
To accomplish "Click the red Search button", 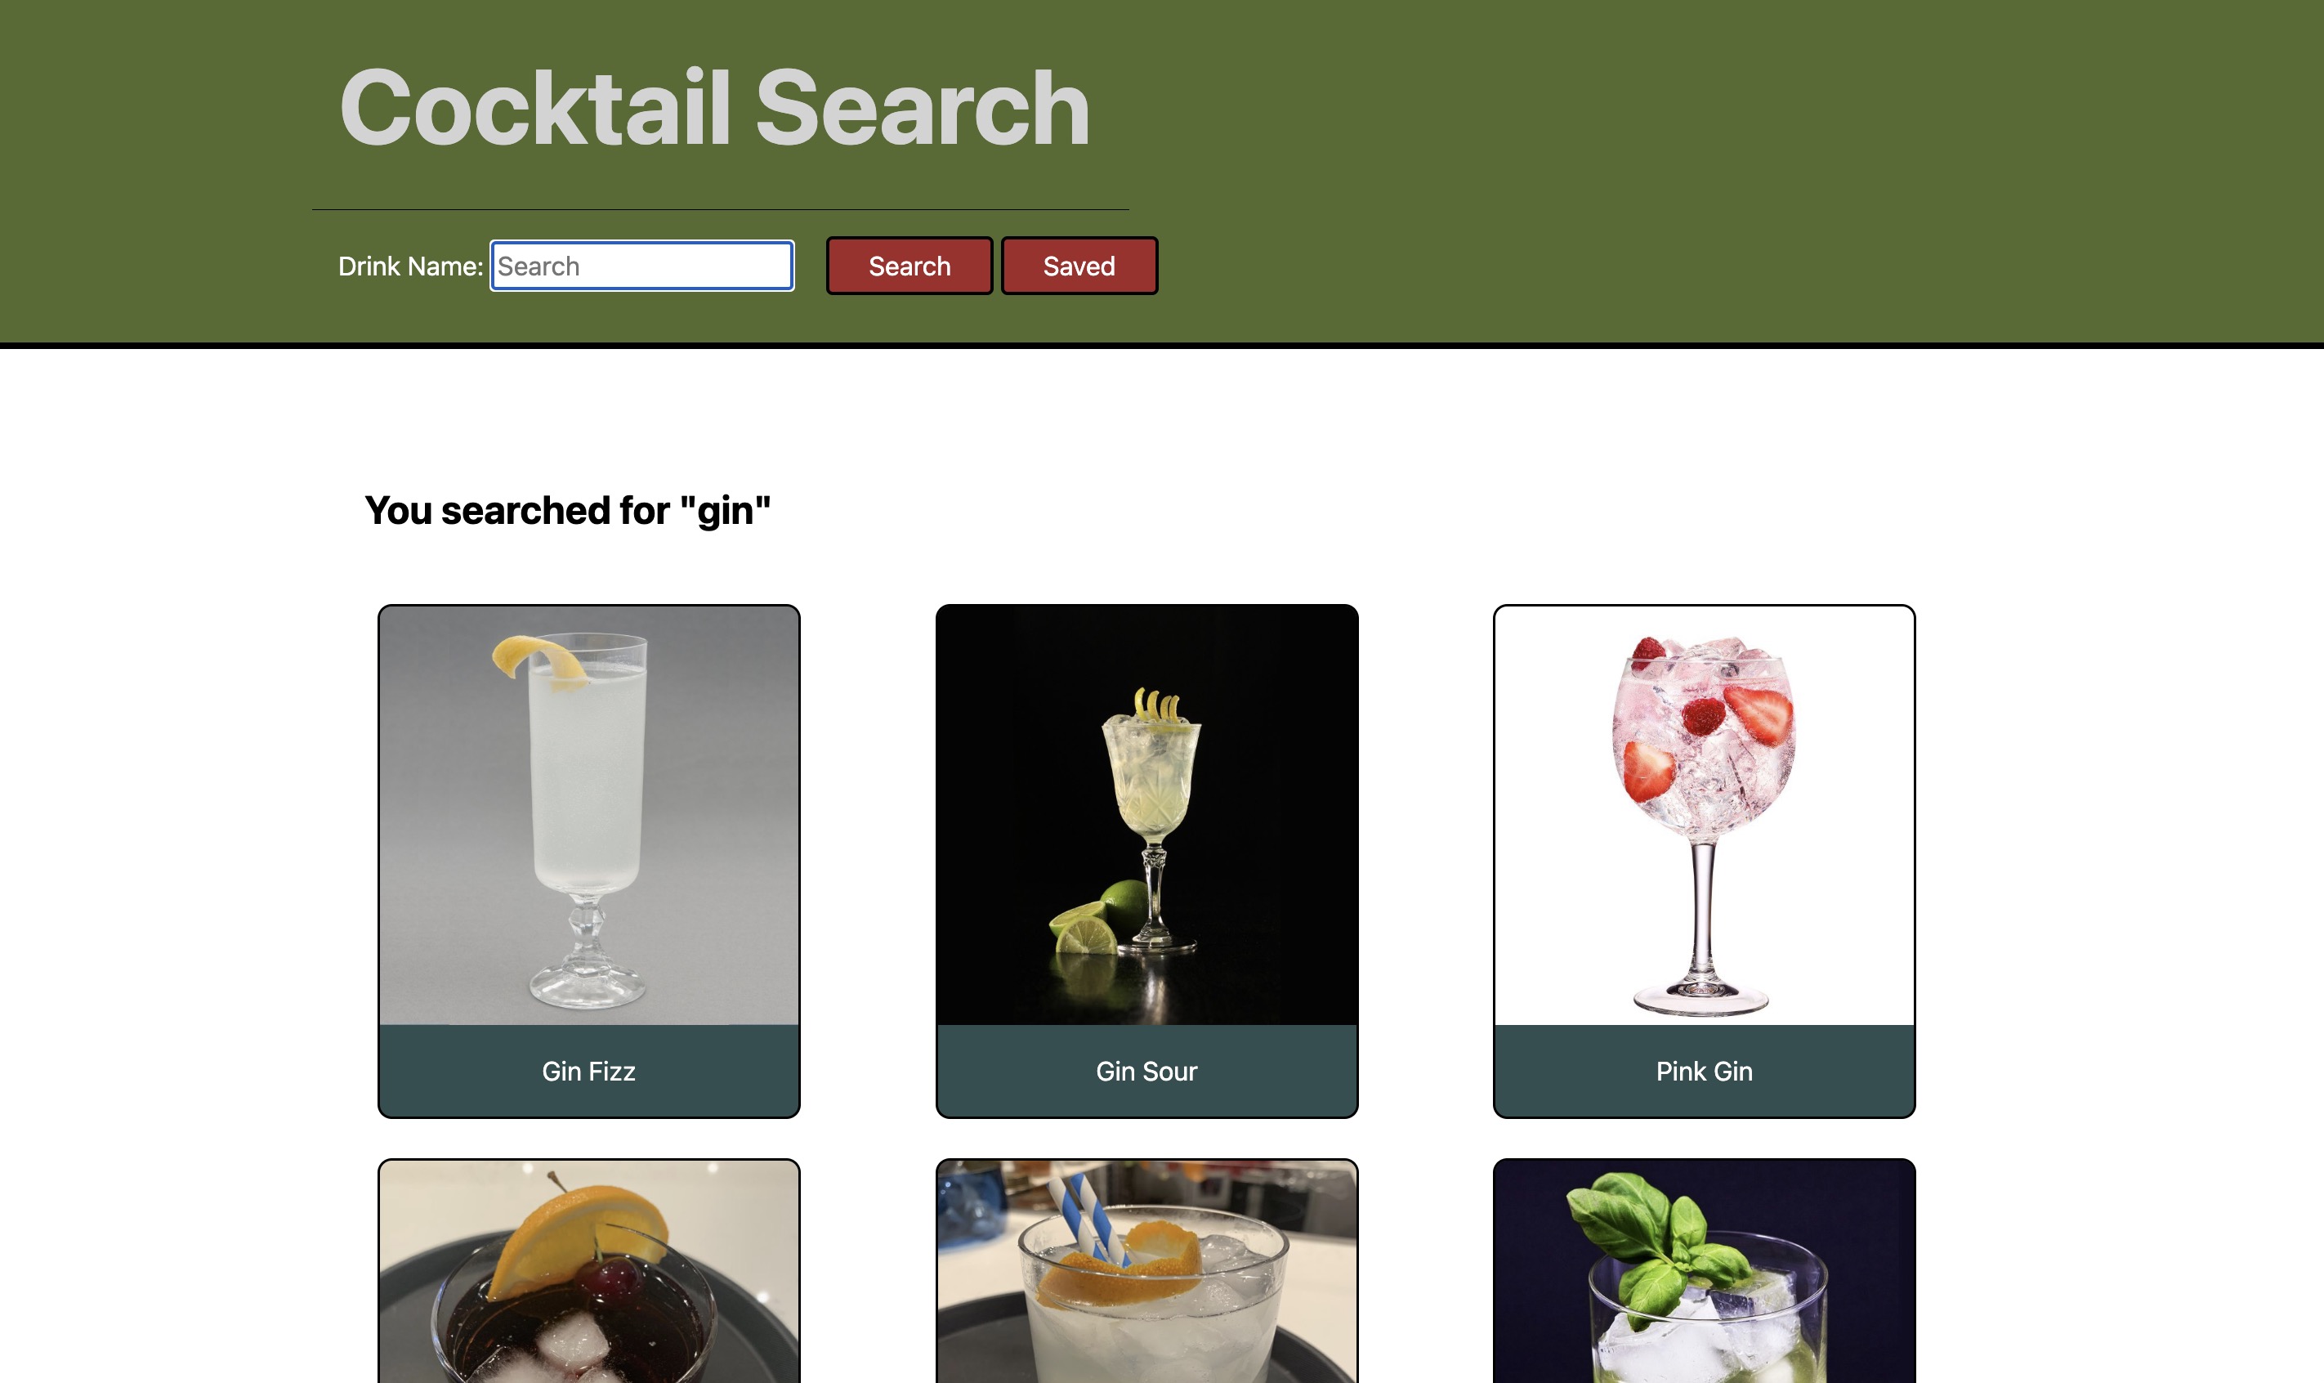I will click(909, 266).
